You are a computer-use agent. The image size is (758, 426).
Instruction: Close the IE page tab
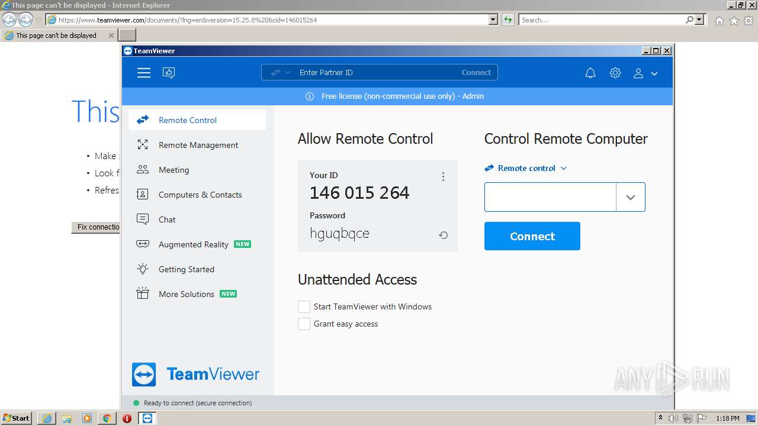point(111,35)
